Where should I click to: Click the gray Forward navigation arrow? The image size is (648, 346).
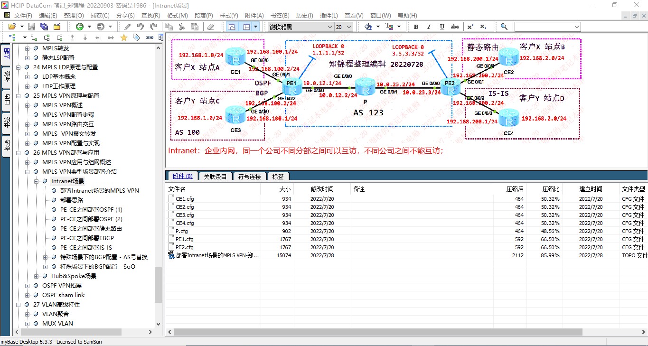(100, 27)
